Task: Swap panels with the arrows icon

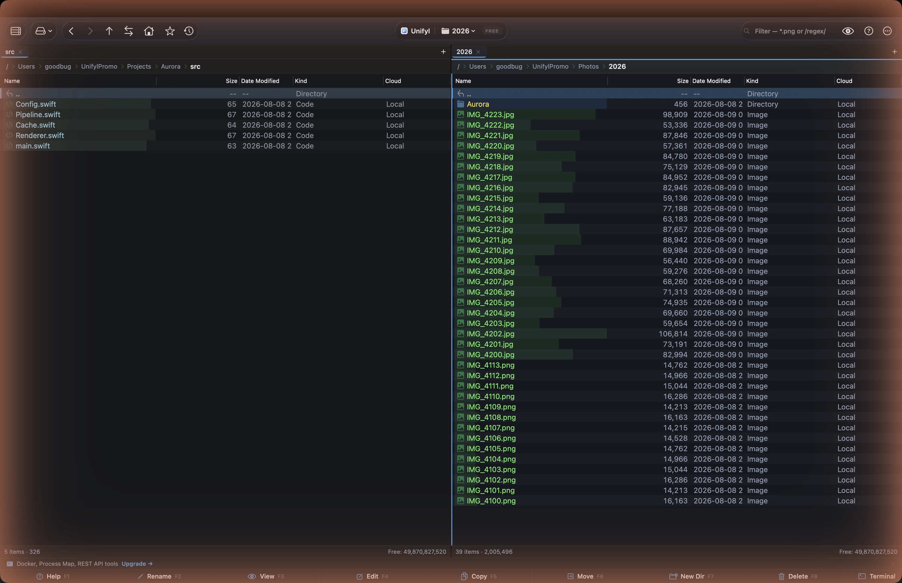Action: pos(129,31)
